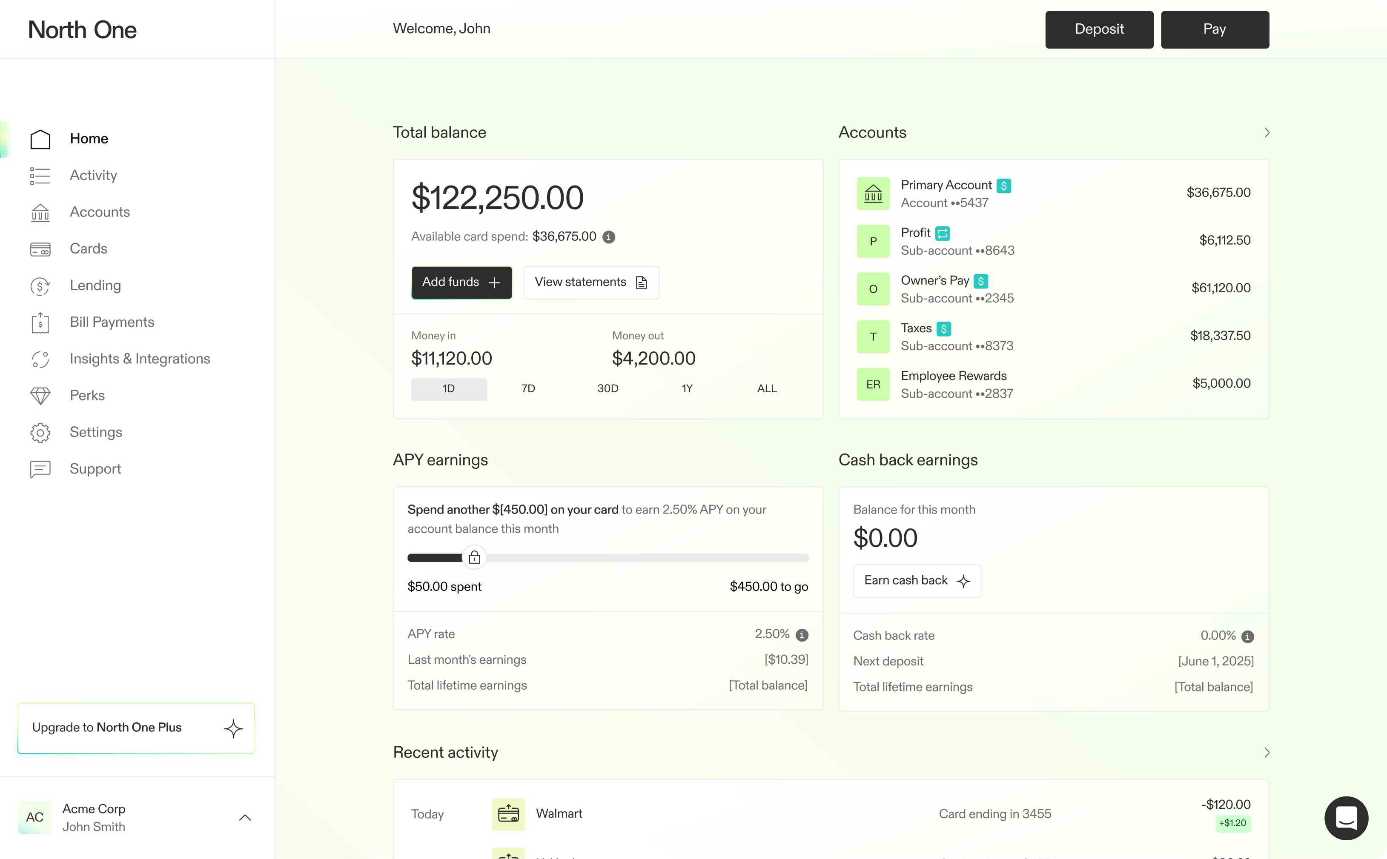Click info icon next to APY rate

[802, 635]
